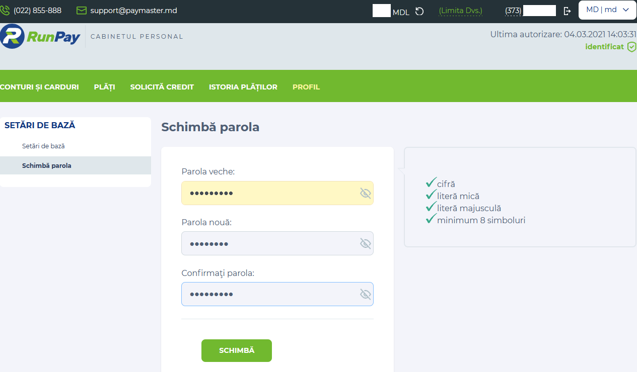This screenshot has height=372, width=637.
Task: Click the (Limita Dvs.) link
Action: point(461,11)
